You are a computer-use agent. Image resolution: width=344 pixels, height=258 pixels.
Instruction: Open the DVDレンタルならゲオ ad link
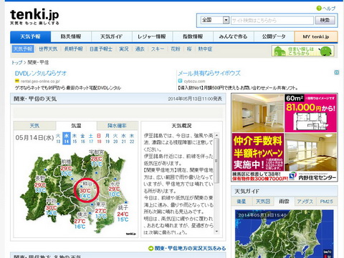point(41,74)
